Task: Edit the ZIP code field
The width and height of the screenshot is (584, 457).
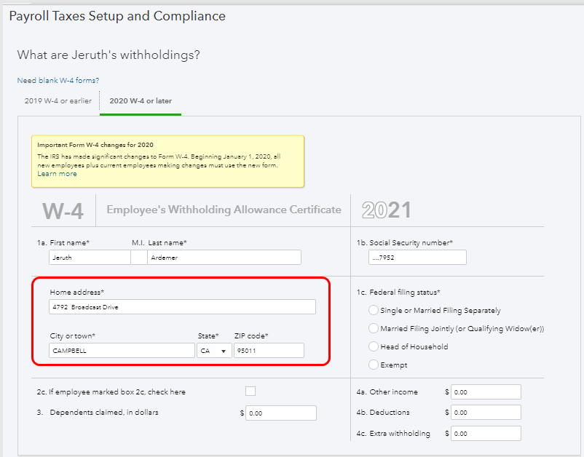Action: coord(269,351)
